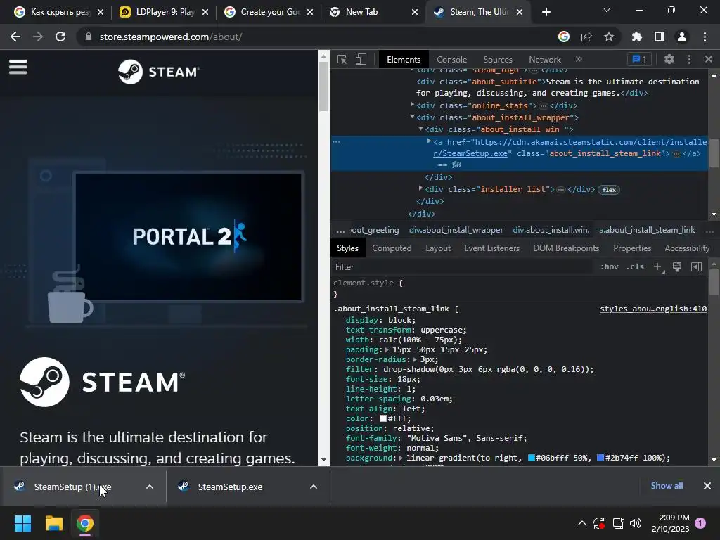Open the downloaded SteamSetup.exe file
Screen dimensions: 720x540
coord(230,487)
